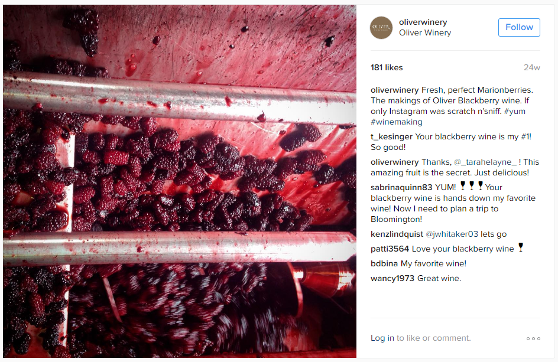Open the 24w post timestamp

coord(531,67)
